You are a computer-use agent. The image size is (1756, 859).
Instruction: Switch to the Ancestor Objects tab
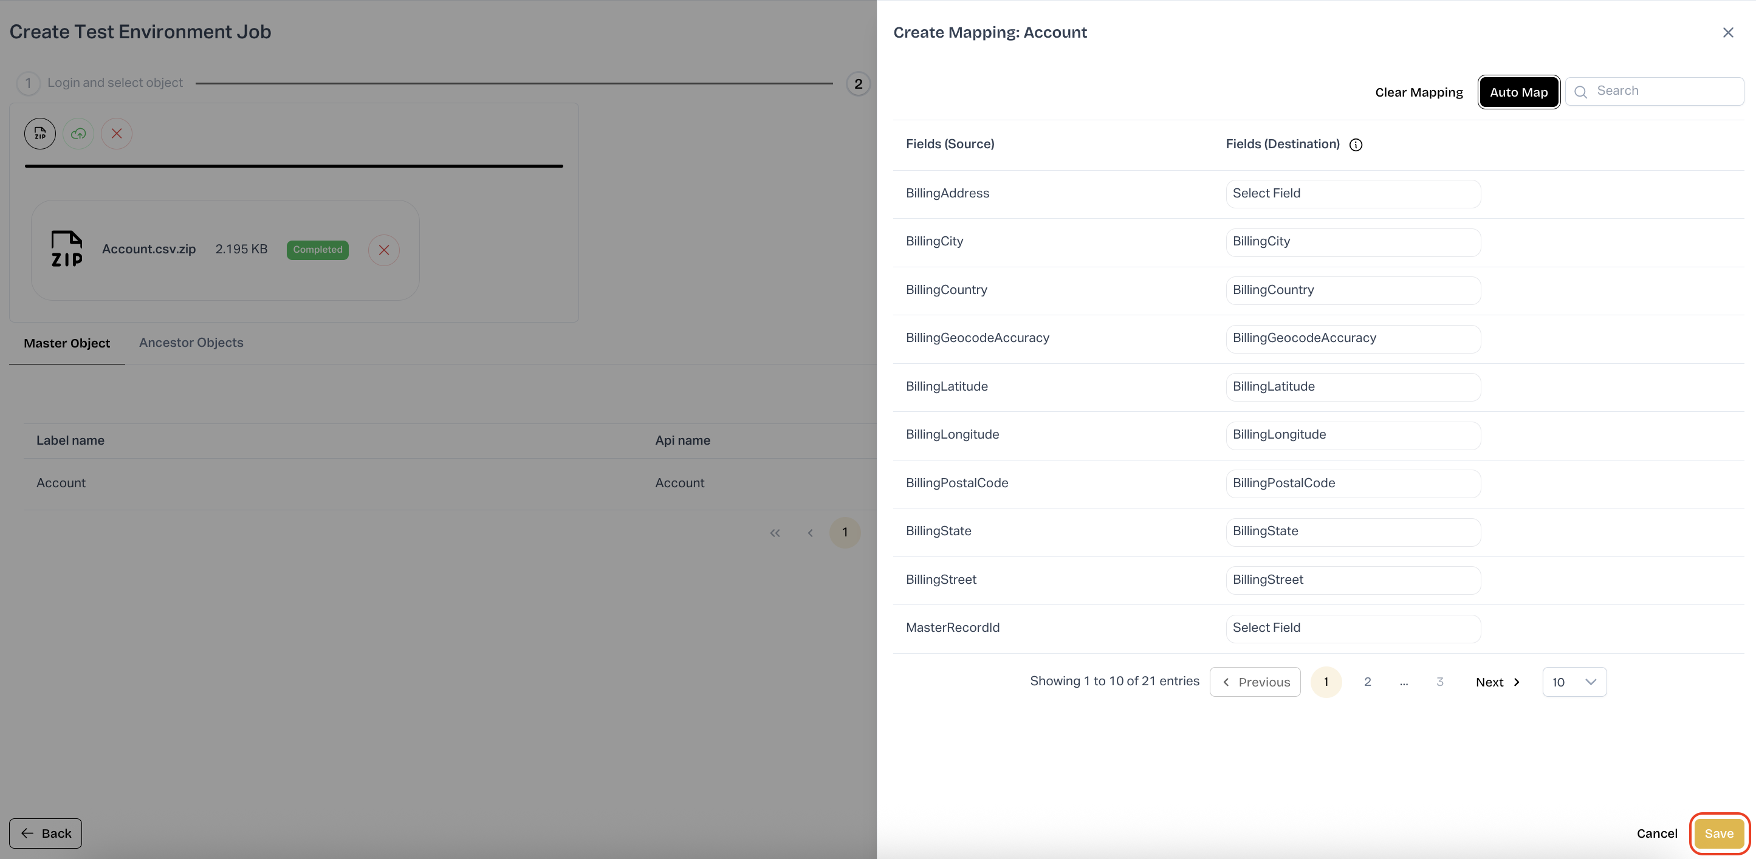[x=191, y=342]
